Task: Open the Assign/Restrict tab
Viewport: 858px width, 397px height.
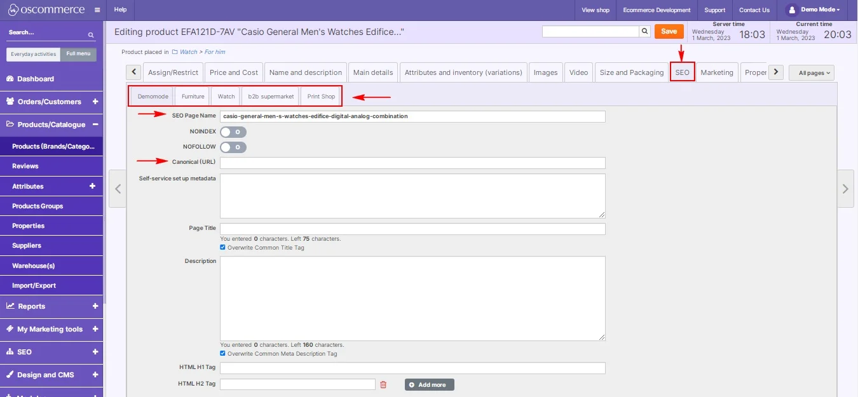Action: pos(174,72)
